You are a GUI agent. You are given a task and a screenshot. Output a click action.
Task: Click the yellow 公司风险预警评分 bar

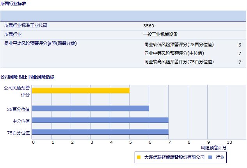81,91
